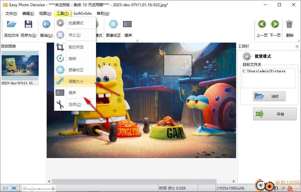The width and height of the screenshot is (301, 192).
Task: Open the 帮助(H) menu
Action: point(103,13)
